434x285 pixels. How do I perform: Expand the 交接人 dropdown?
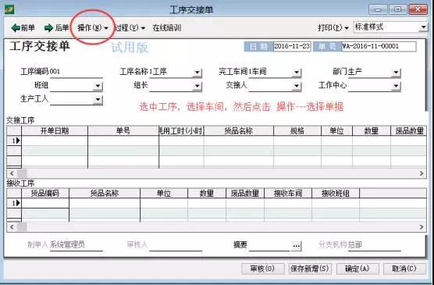click(x=297, y=86)
